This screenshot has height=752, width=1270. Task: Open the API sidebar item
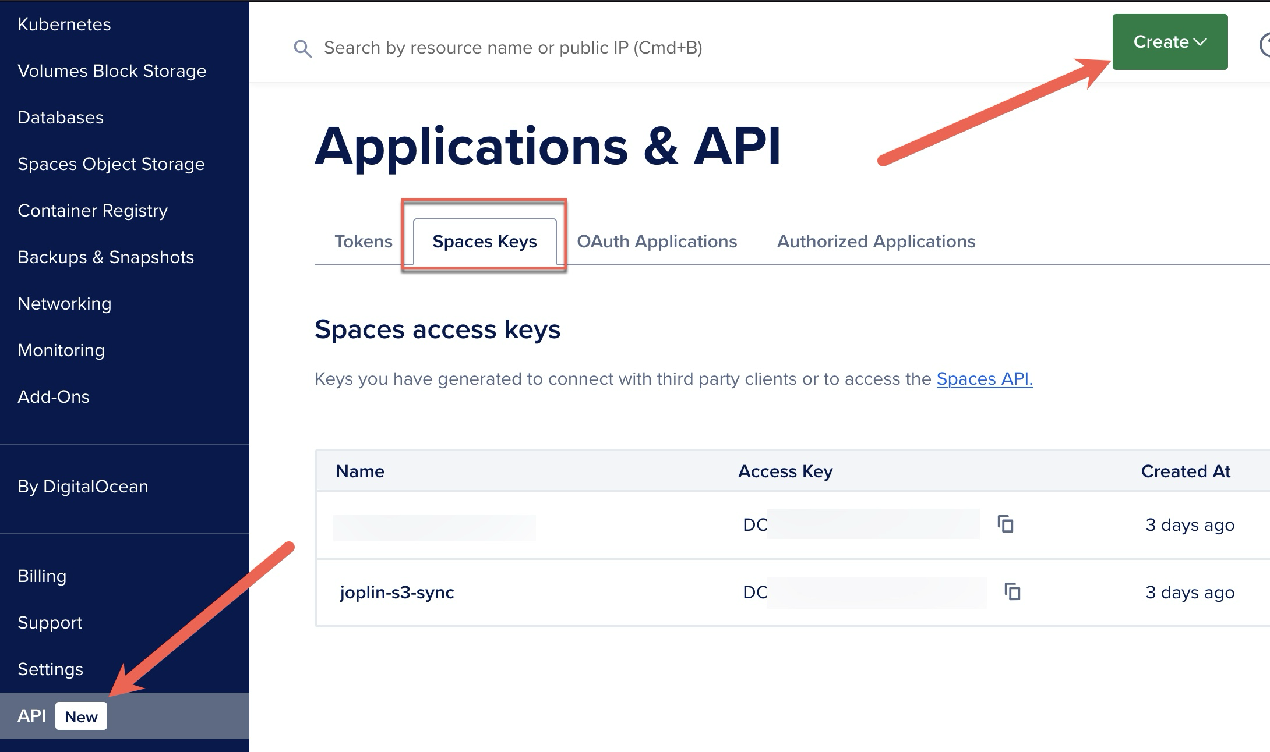32,716
